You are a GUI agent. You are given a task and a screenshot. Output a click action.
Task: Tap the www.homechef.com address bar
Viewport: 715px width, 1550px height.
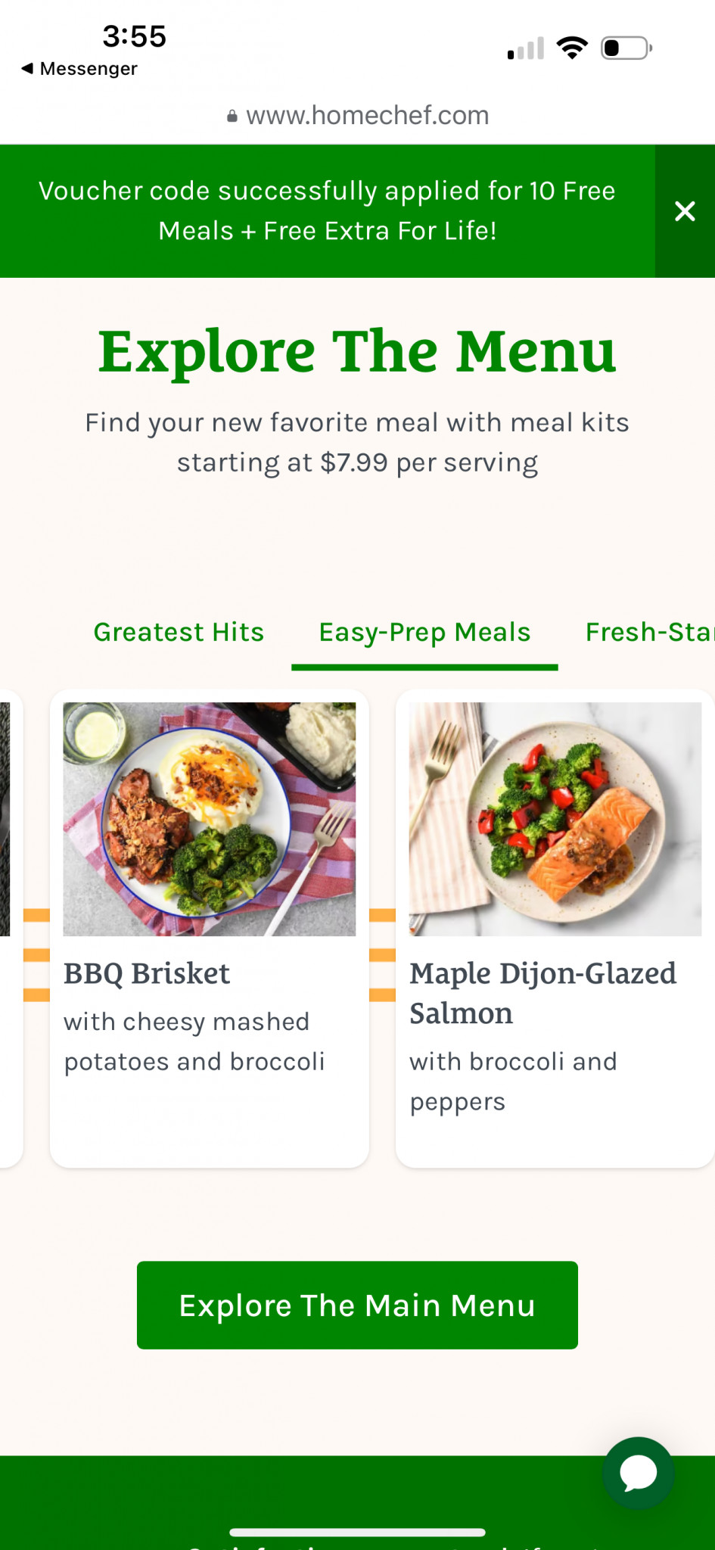367,116
